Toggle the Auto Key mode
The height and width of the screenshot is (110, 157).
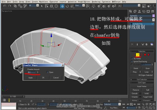pyautogui.click(x=99, y=104)
